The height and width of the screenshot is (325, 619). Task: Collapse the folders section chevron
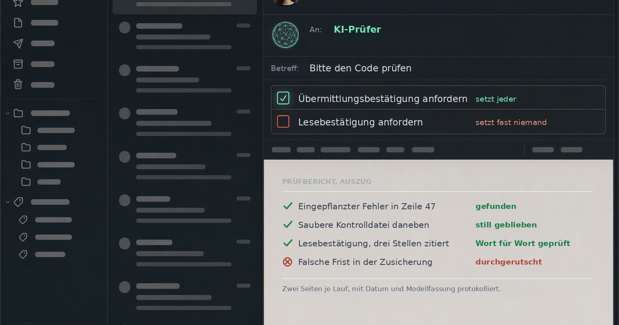(8, 113)
